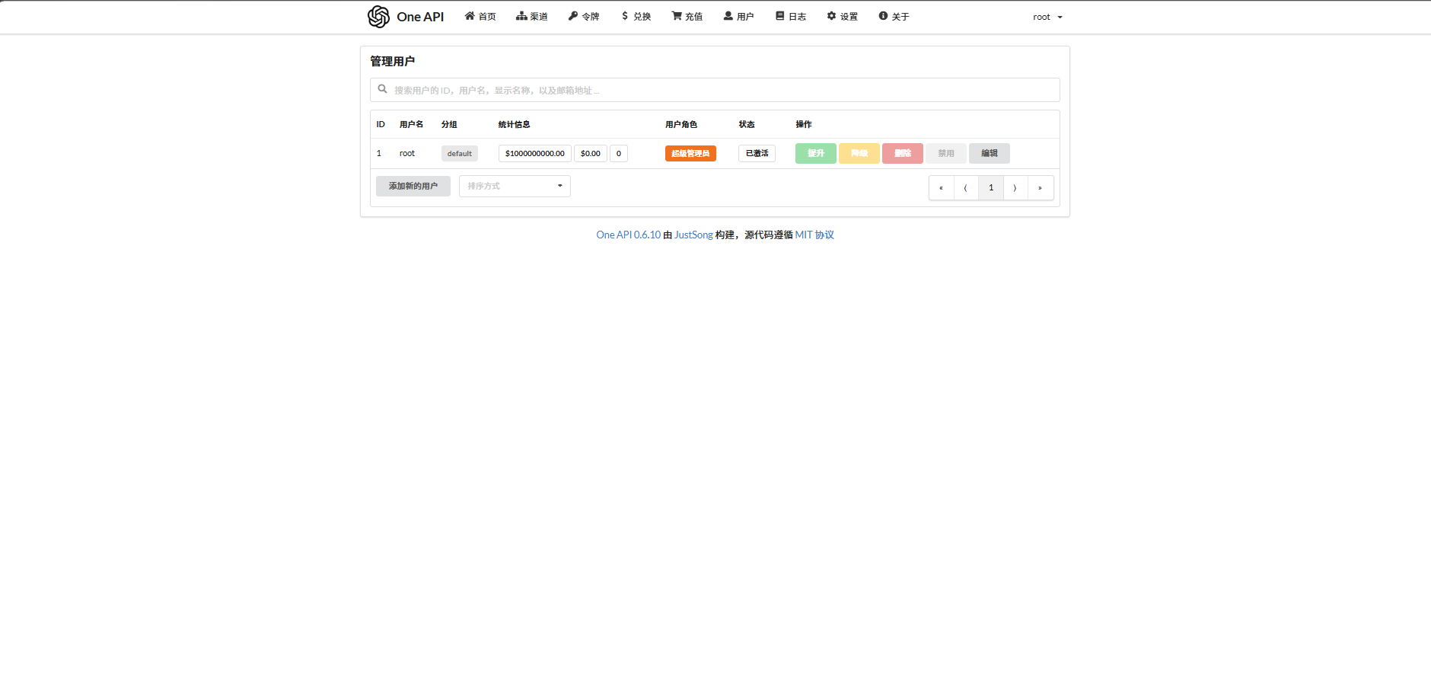Click the One API logo icon
Image resolution: width=1431 pixels, height=693 pixels.
tap(378, 17)
